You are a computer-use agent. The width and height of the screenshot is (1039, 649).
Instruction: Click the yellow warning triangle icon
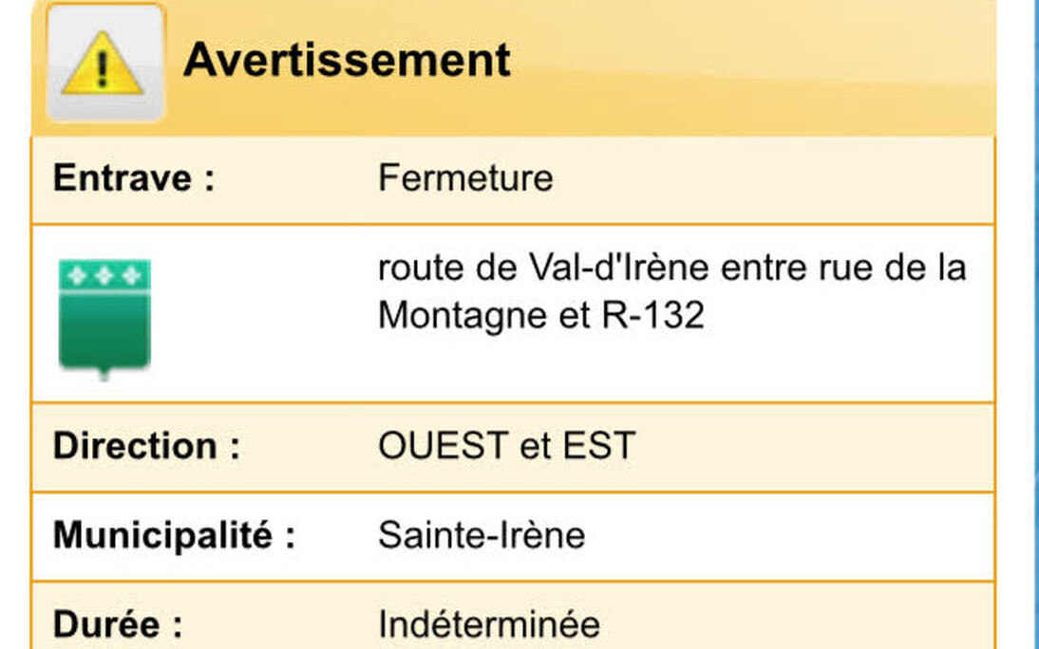[x=103, y=64]
